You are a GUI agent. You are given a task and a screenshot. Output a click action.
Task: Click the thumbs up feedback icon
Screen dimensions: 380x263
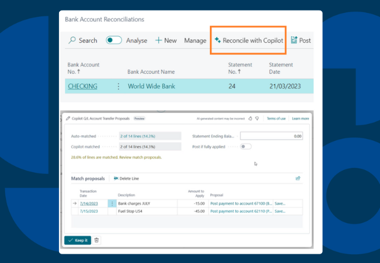[x=250, y=118]
